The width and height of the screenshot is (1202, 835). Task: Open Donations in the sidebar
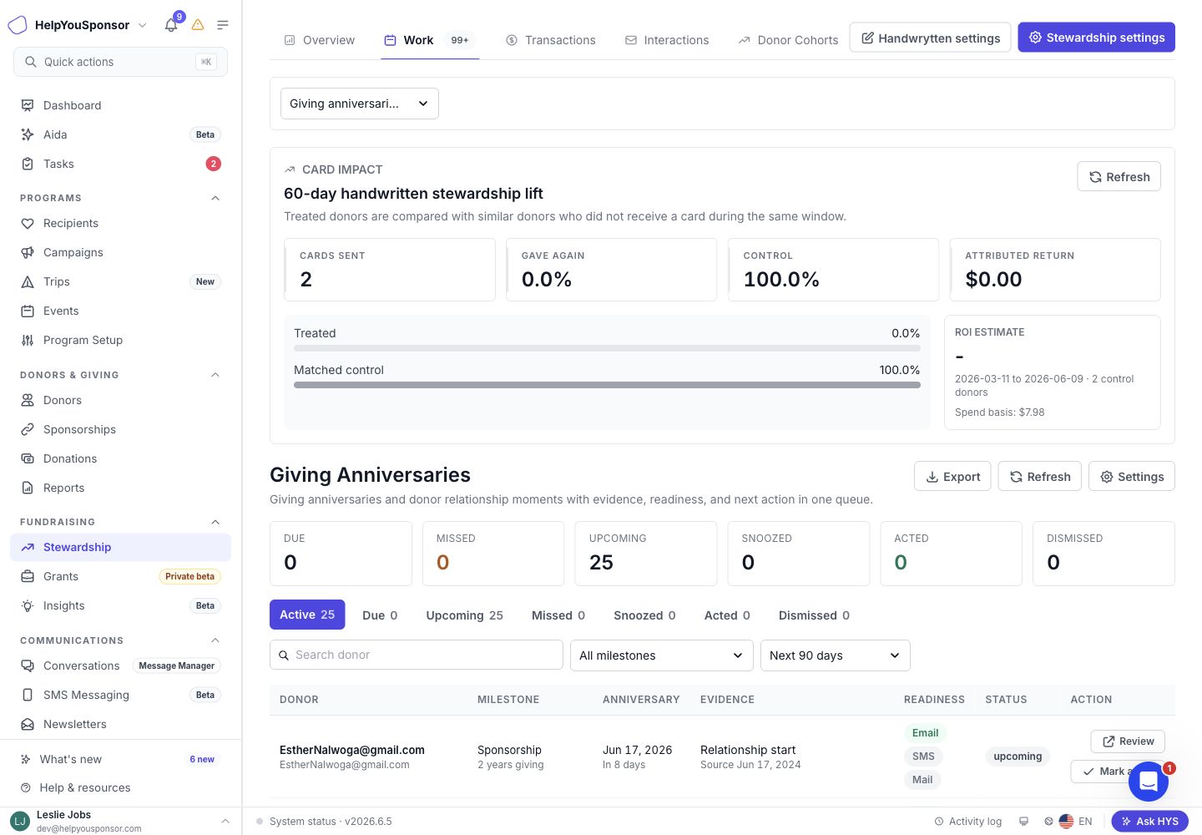[120, 458]
